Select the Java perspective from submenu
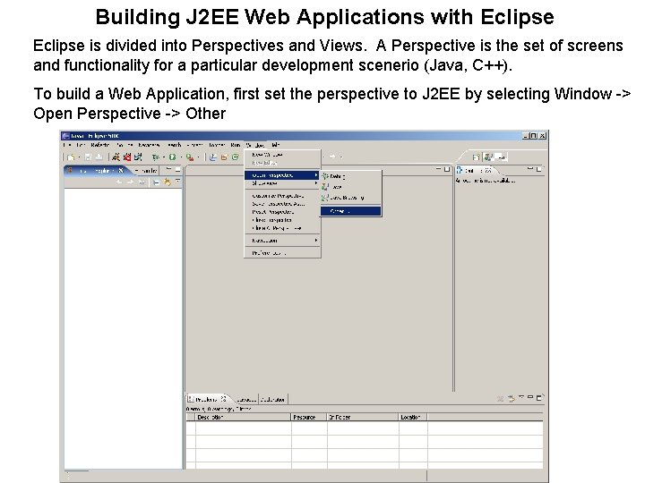645x483 pixels. 351,187
